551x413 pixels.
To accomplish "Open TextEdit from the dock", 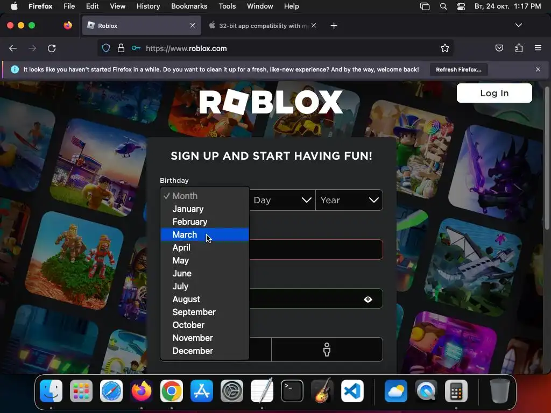I will pos(262,391).
